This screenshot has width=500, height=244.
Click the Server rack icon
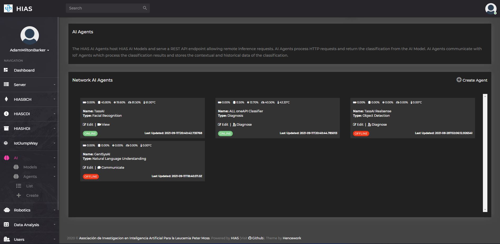coord(6,84)
